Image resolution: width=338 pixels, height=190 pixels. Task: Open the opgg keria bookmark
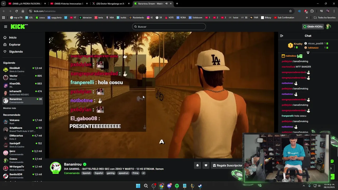pyautogui.click(x=54, y=18)
